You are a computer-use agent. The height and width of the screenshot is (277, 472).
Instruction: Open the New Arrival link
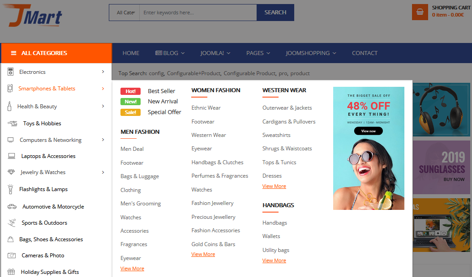(163, 101)
